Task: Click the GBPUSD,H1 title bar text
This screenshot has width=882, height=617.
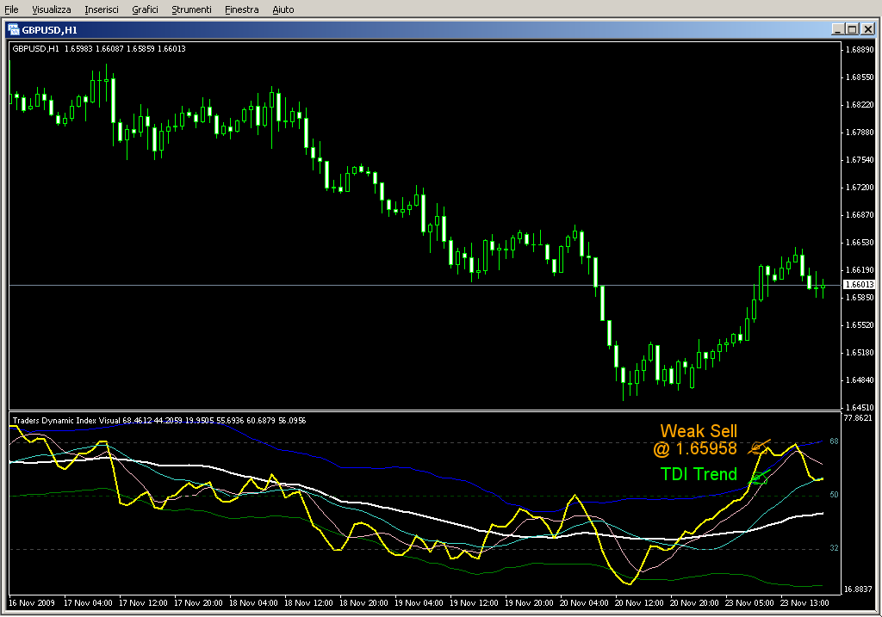Action: pyautogui.click(x=49, y=30)
